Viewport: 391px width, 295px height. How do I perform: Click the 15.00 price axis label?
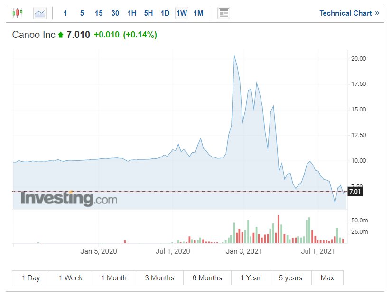click(x=358, y=110)
